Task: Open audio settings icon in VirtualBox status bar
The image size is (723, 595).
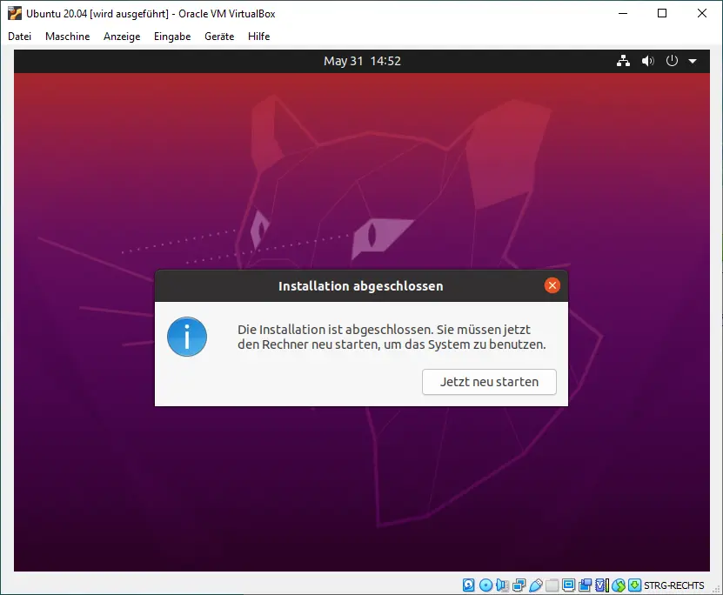Action: coord(502,585)
